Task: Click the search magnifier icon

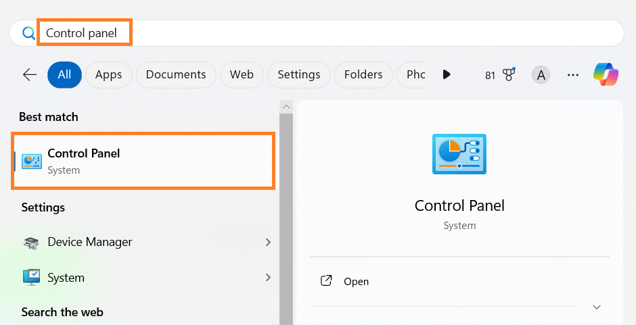Action: click(x=28, y=33)
